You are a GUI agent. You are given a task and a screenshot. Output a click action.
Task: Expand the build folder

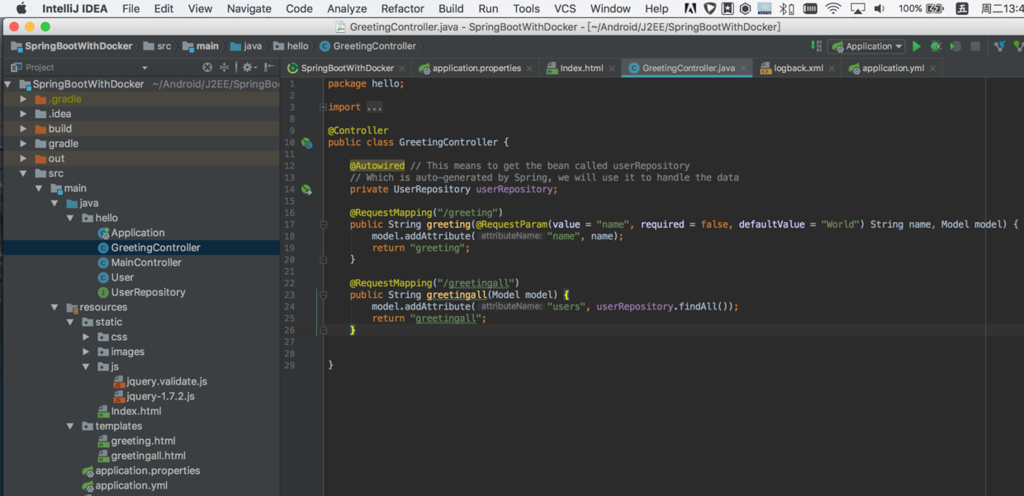pos(24,129)
